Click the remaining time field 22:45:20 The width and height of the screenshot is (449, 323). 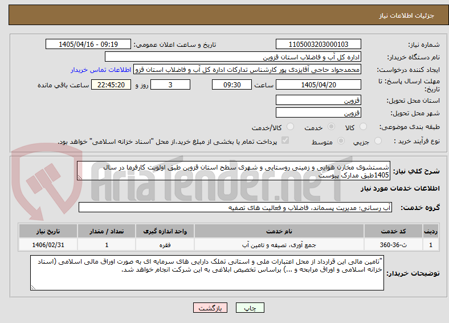tap(111, 84)
